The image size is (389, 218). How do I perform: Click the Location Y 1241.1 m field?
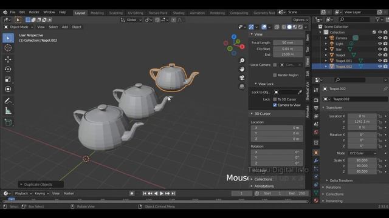(362, 122)
